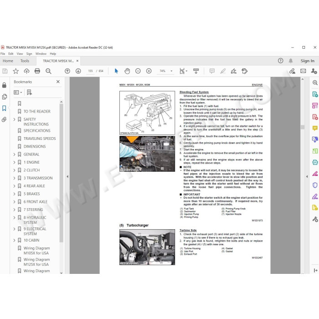Open Wiring Diagram M105X for USA

[x=36, y=251]
